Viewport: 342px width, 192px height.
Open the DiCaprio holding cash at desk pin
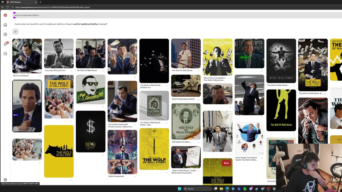click(27, 56)
